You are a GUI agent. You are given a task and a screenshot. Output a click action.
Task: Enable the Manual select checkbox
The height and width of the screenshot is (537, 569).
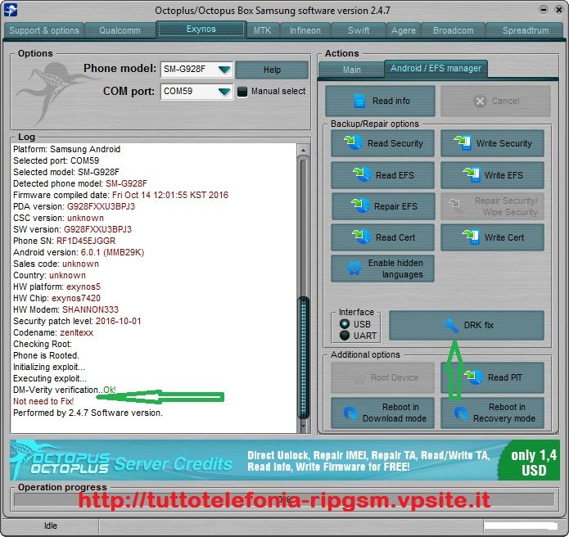click(x=242, y=92)
